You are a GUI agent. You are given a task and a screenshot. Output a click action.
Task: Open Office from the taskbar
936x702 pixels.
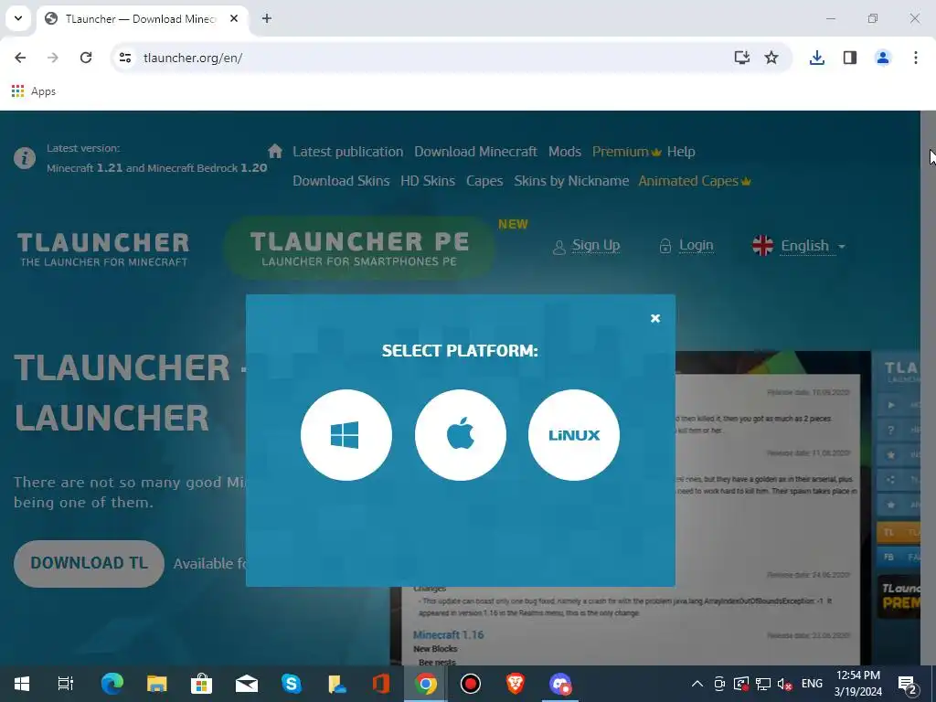pyautogui.click(x=381, y=684)
